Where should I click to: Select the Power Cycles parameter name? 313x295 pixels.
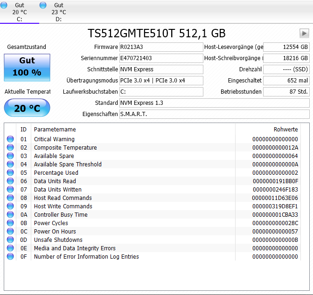click(x=51, y=223)
